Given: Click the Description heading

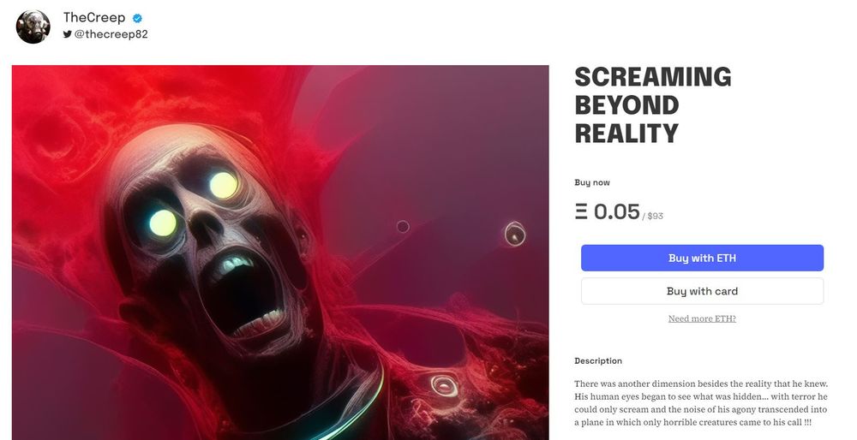Looking at the screenshot, I should tap(598, 361).
